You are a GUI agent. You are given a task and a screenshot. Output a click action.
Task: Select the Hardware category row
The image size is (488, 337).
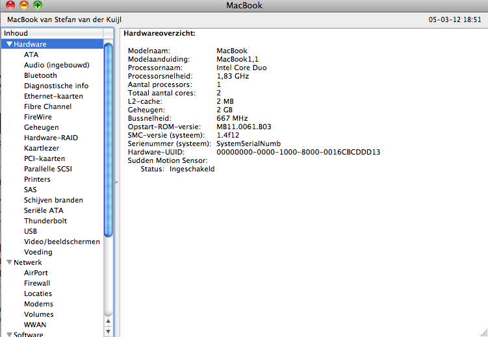pos(52,44)
